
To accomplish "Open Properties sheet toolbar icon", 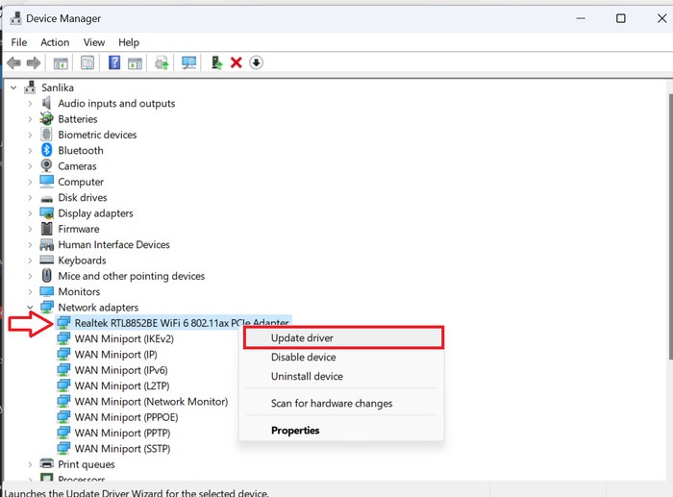I will (87, 63).
